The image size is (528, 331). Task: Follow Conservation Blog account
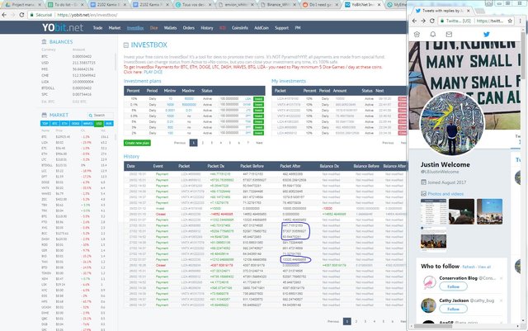pyautogui.click(x=453, y=286)
